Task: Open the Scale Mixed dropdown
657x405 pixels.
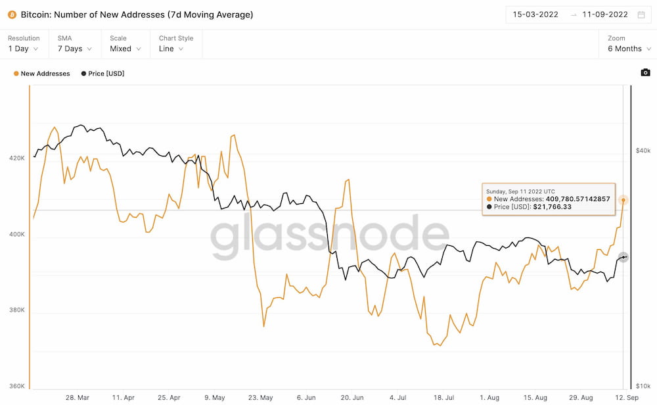Action: [125, 49]
